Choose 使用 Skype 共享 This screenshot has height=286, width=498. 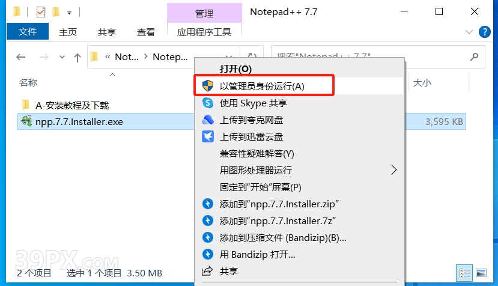click(254, 103)
